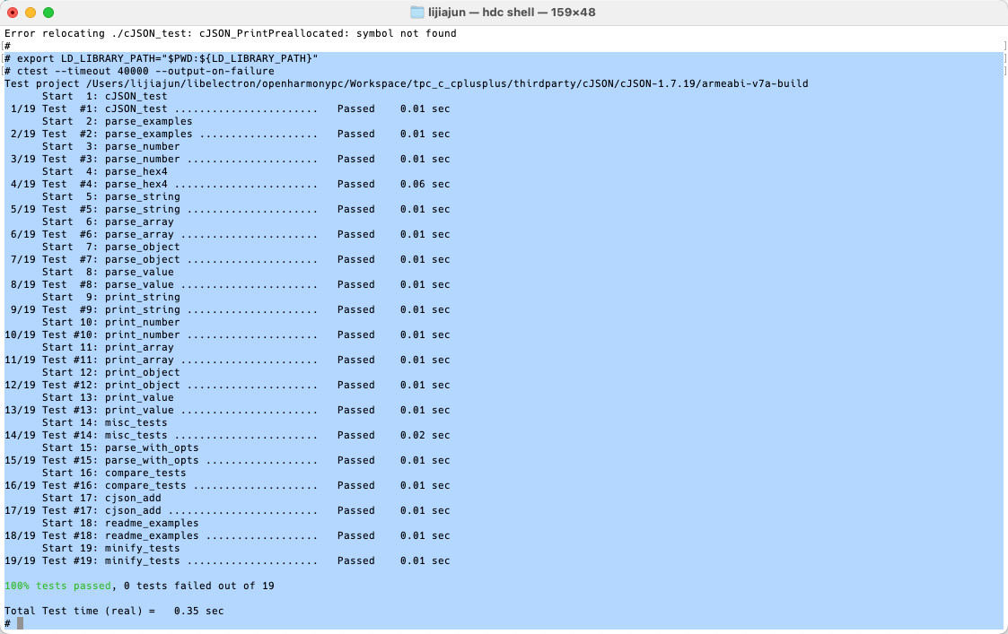Click the 0.02 sec time for misc_tests
This screenshot has width=1008, height=634.
click(425, 436)
